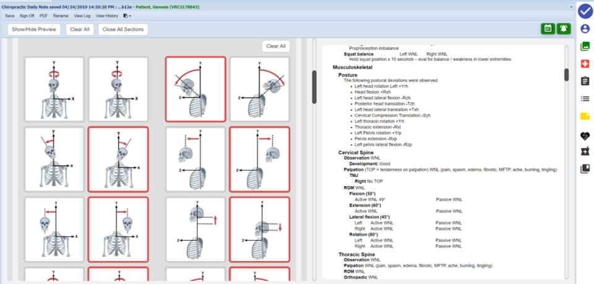Click the blue checkmark circle icon in sidebar
This screenshot has width=594, height=284.
pos(585,11)
